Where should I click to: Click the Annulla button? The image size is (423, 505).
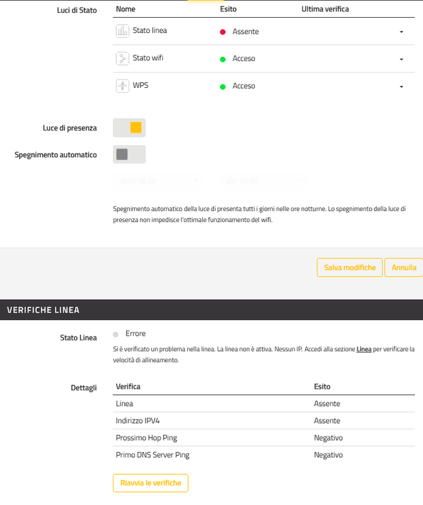[x=403, y=268]
